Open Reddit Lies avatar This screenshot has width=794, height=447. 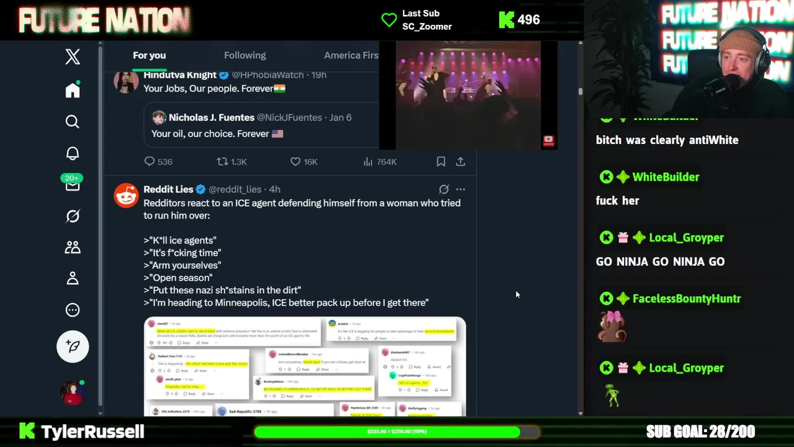click(126, 196)
